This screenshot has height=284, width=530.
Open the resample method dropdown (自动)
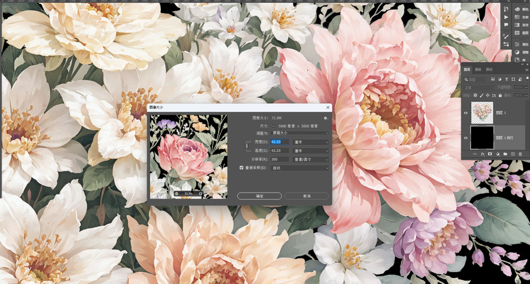300,168
